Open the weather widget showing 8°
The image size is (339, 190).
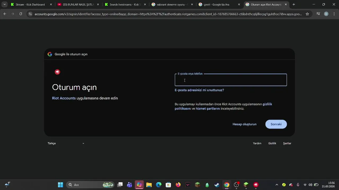(x=7, y=184)
